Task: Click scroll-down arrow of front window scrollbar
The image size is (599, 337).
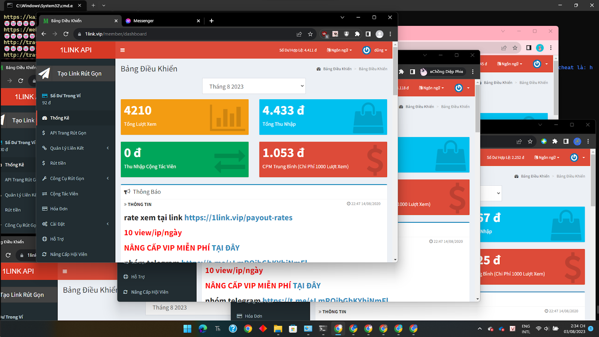Action: [x=395, y=259]
